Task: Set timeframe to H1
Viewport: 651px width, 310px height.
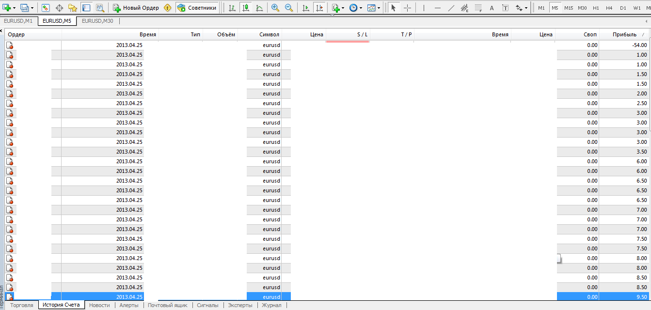Action: [596, 8]
